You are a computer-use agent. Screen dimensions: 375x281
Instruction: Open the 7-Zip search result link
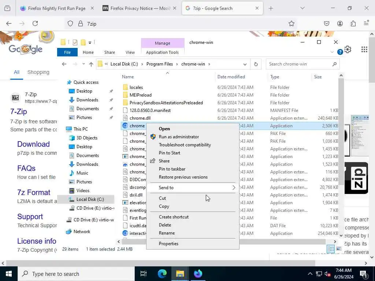(19, 112)
